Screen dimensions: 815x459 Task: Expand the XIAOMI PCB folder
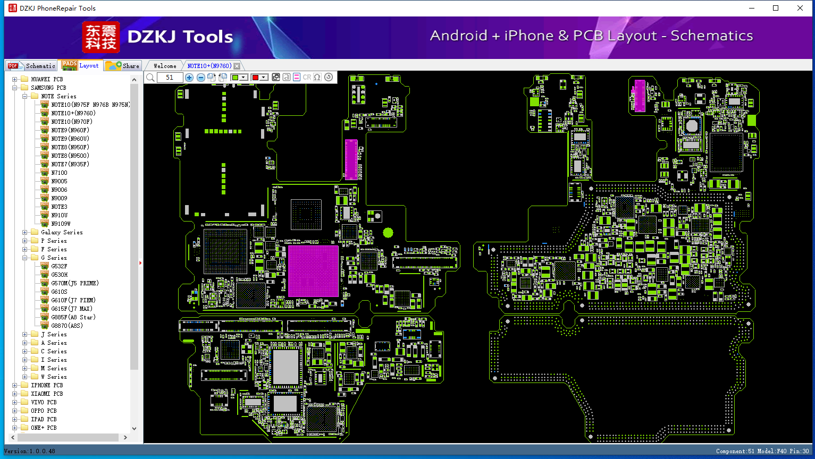click(15, 394)
